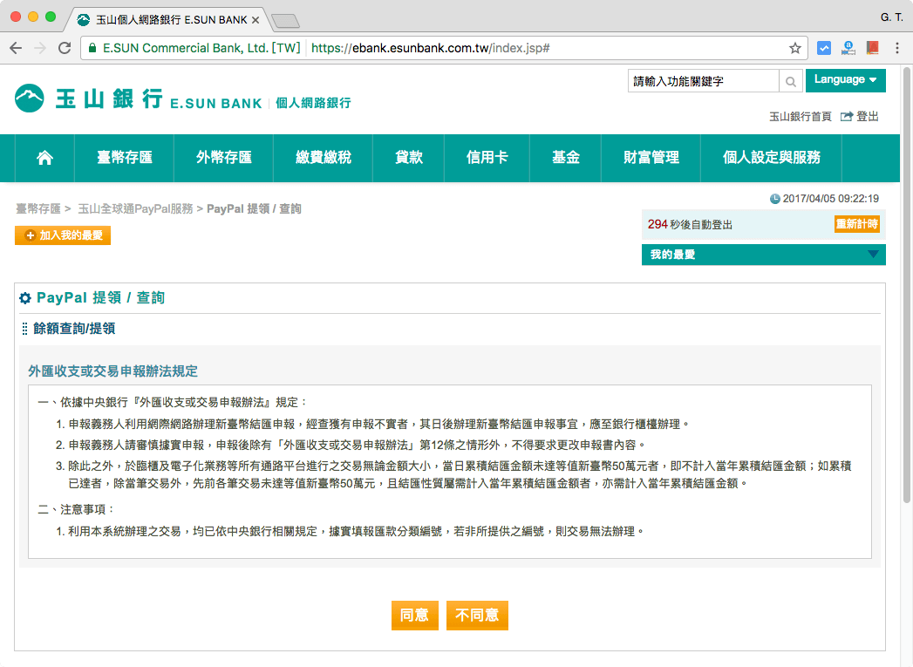Click the HTTPS padlock icon in the address bar
913x667 pixels.
pos(92,49)
